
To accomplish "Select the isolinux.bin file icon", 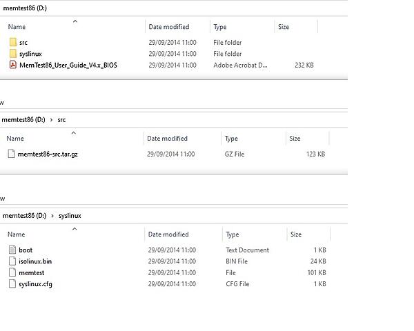I will pos(12,261).
